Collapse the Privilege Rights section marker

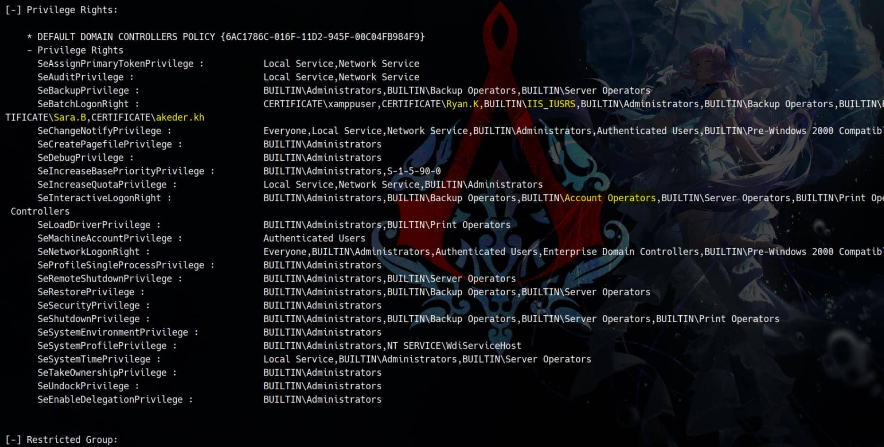[13, 9]
